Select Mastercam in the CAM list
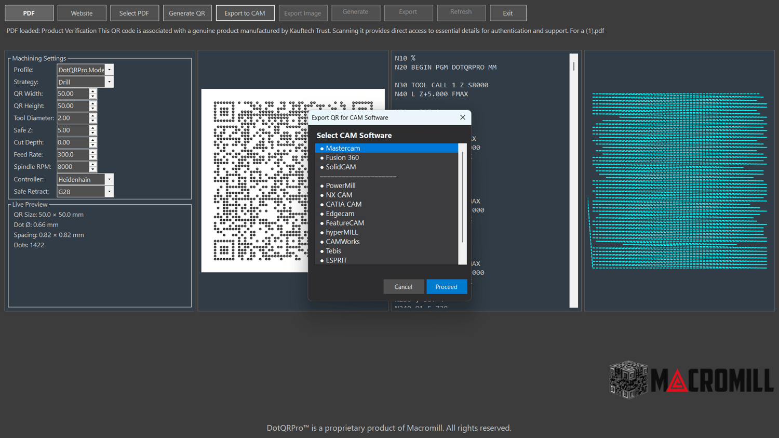Viewport: 779px width, 438px height. point(386,148)
